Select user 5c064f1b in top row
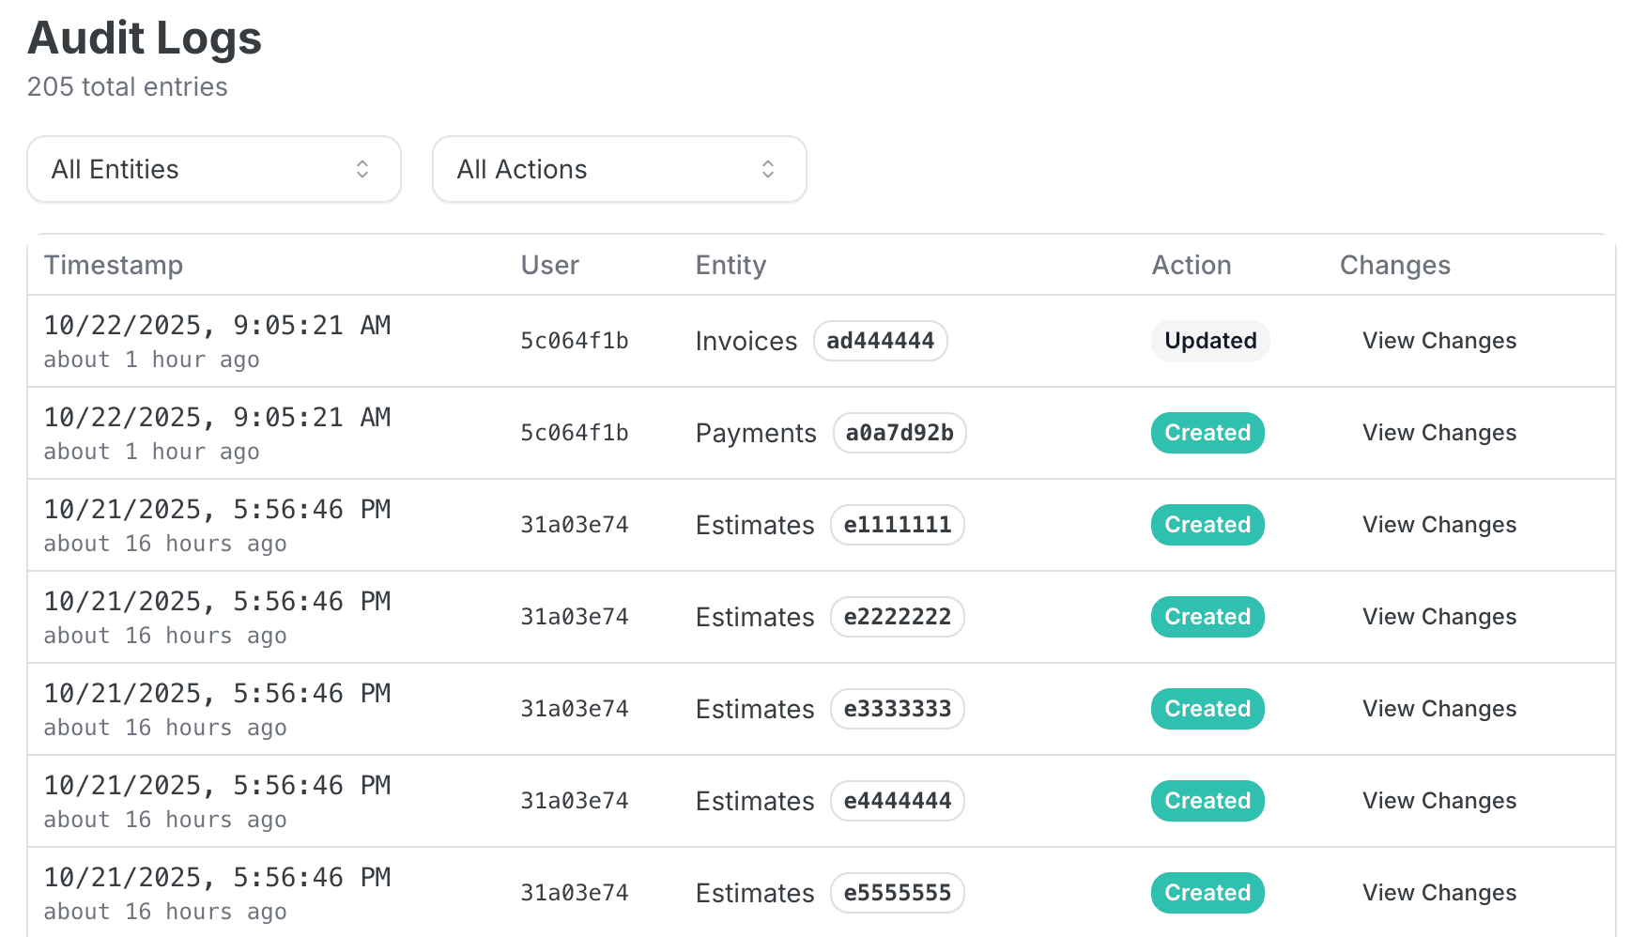Image resolution: width=1630 pixels, height=937 pixels. coord(574,341)
